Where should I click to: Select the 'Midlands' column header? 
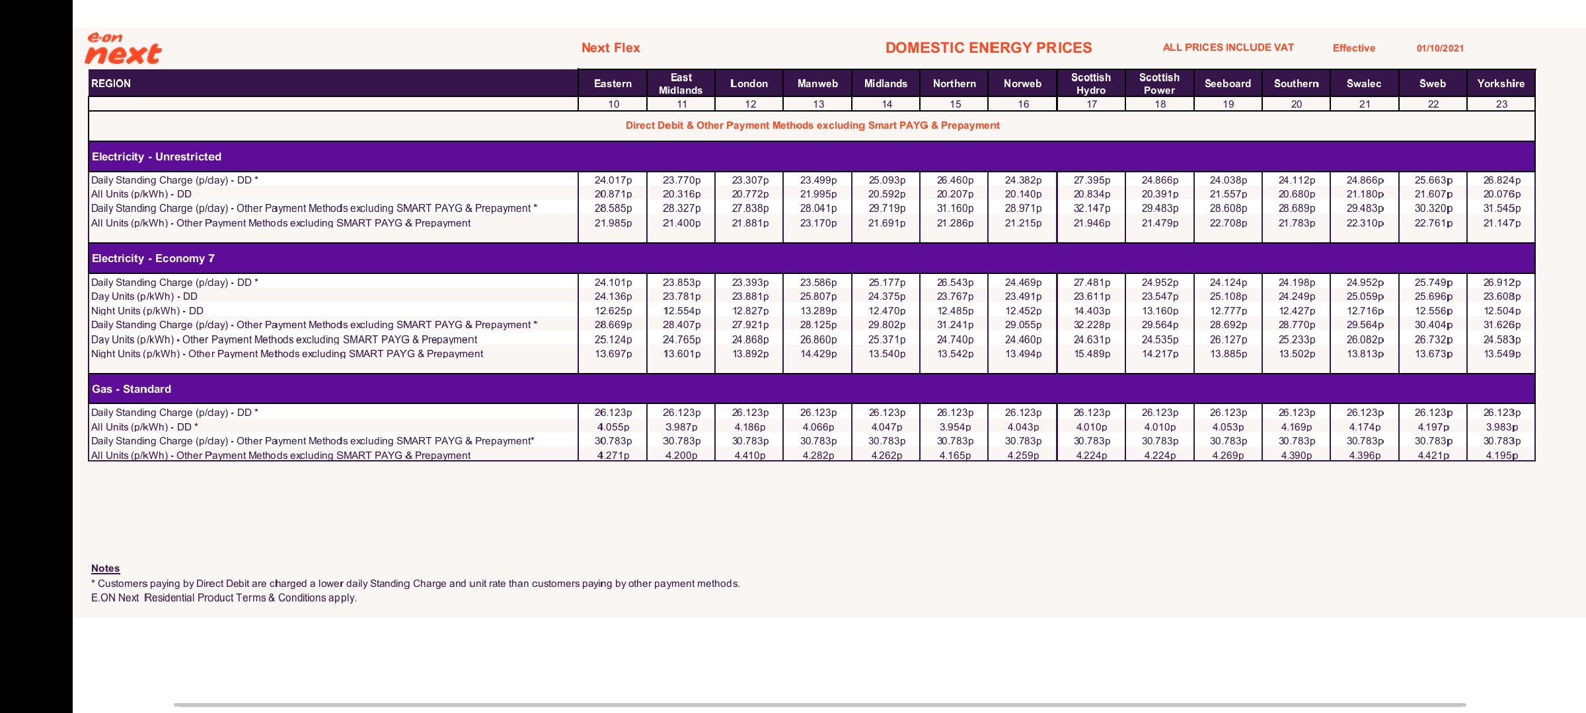point(886,83)
